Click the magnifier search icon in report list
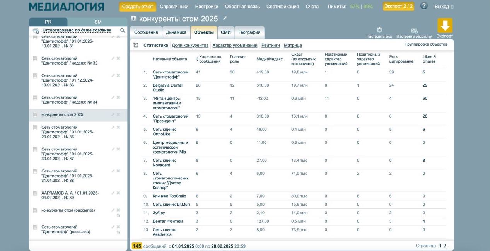The width and height of the screenshot is (490, 251). [123, 31]
